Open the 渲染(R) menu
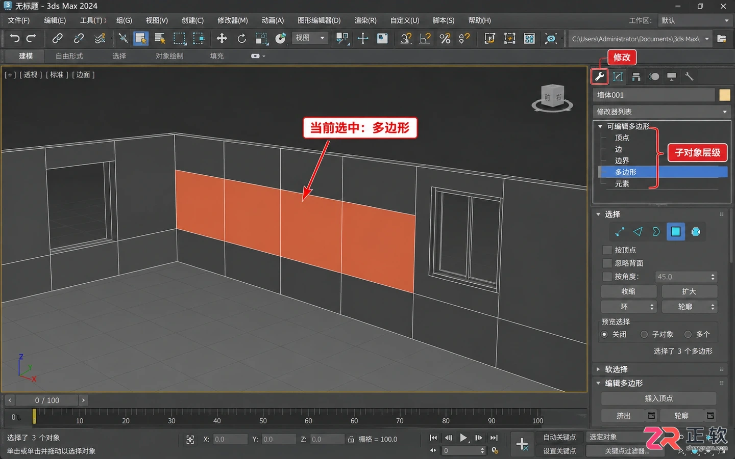 pyautogui.click(x=365, y=20)
